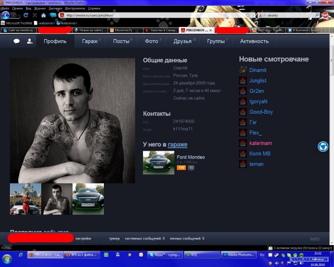Image resolution: width=334 pixels, height=267 pixels.
Task: Open the Windows Start orb
Action: pyautogui.click(x=7, y=259)
